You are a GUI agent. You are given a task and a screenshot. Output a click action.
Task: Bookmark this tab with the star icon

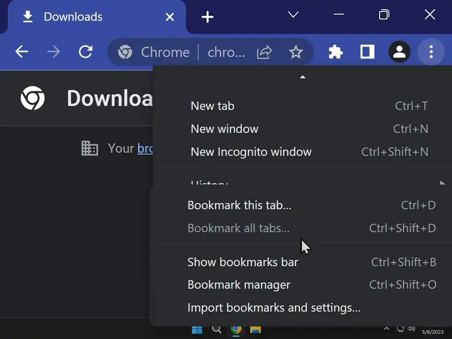(x=296, y=52)
